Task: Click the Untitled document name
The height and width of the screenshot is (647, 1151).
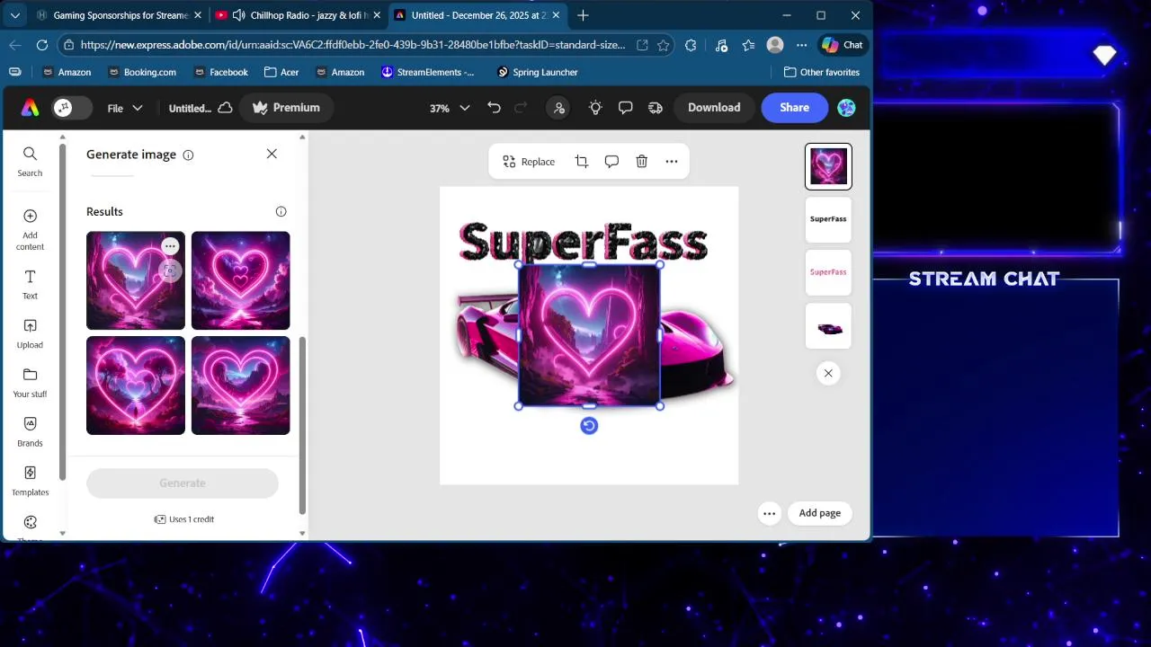Action: pos(190,108)
